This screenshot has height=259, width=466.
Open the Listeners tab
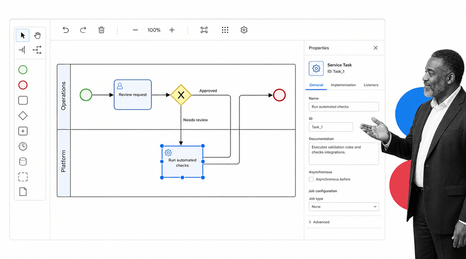point(371,85)
